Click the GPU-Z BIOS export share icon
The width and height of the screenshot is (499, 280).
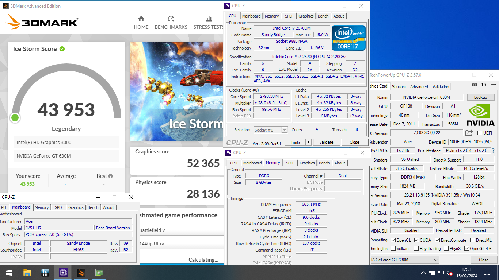pos(469,133)
